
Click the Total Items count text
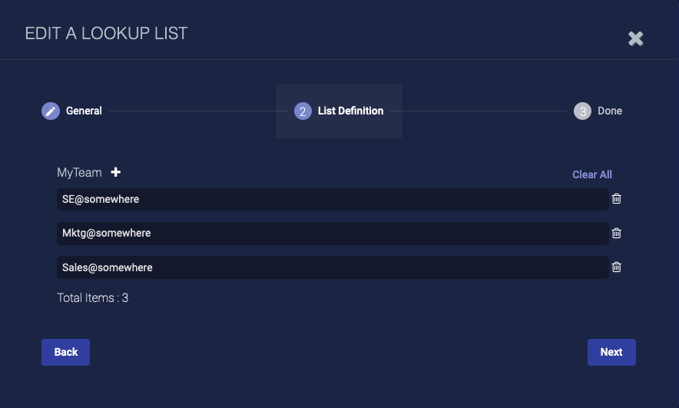point(93,297)
